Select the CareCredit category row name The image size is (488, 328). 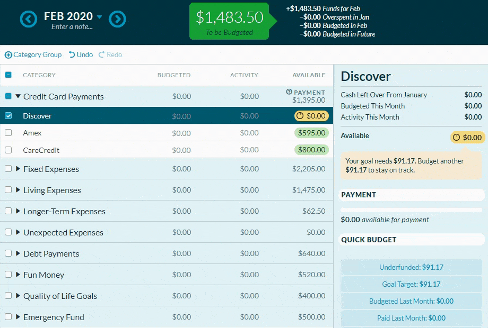[x=41, y=150]
